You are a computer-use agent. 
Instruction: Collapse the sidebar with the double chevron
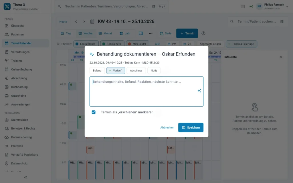tap(25, 177)
